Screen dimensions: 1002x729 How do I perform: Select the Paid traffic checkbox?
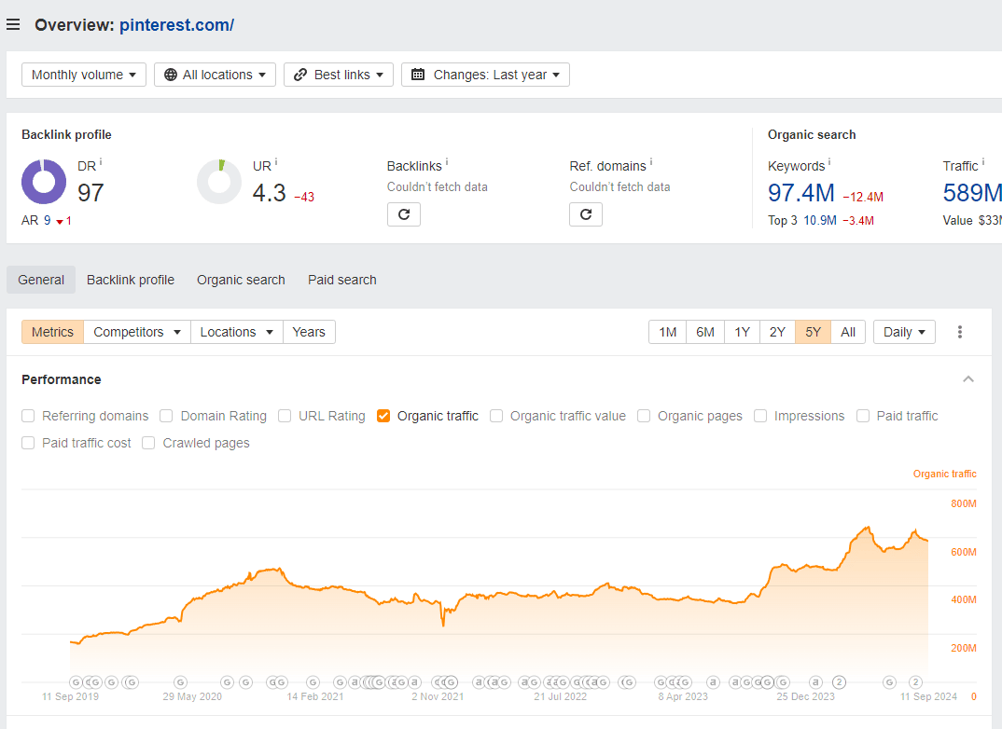point(863,416)
